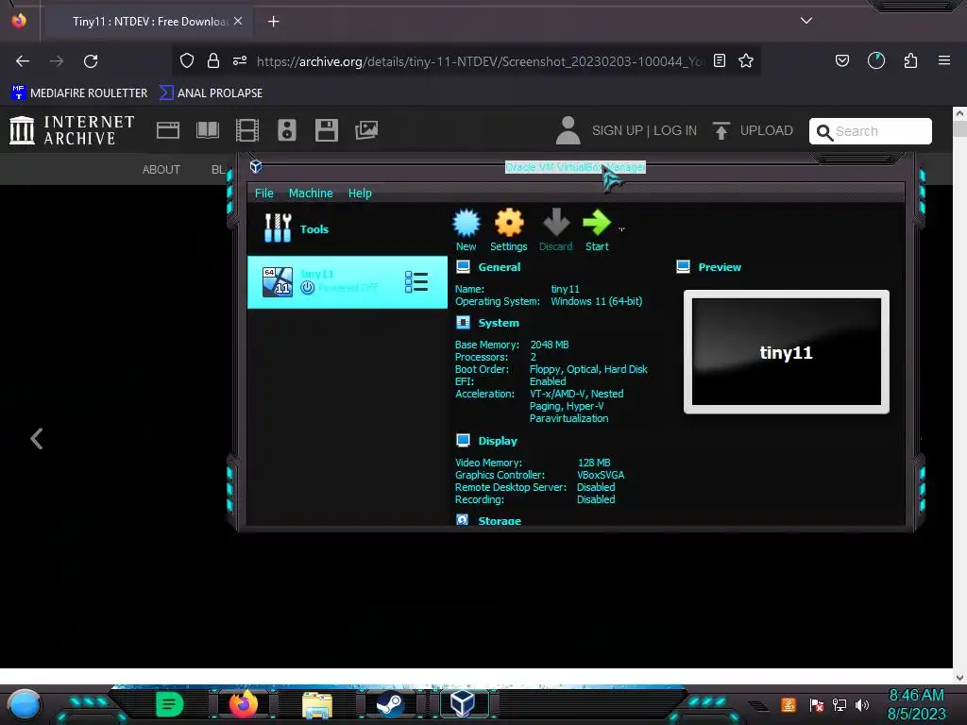The width and height of the screenshot is (967, 725).
Task: Open the Machine menu in VirtualBox
Action: tap(311, 193)
